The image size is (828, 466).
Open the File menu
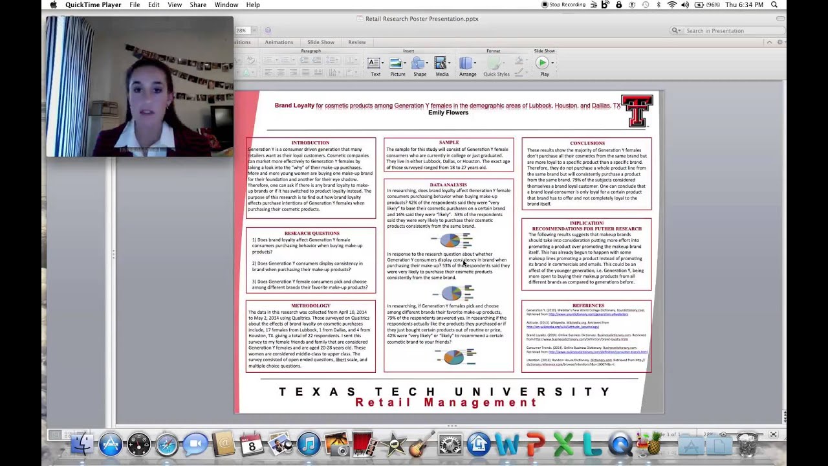point(135,5)
